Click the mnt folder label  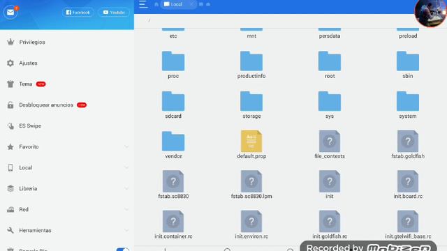coord(251,36)
